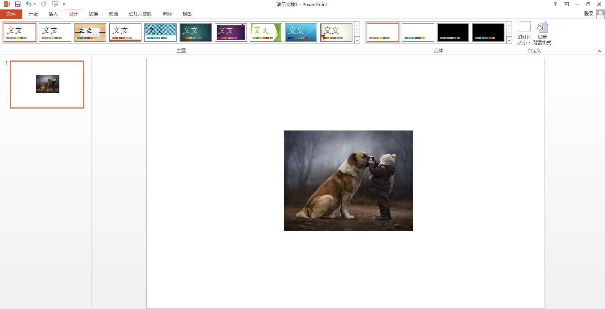
Task: Select the 设计 tab
Action: pyautogui.click(x=73, y=14)
